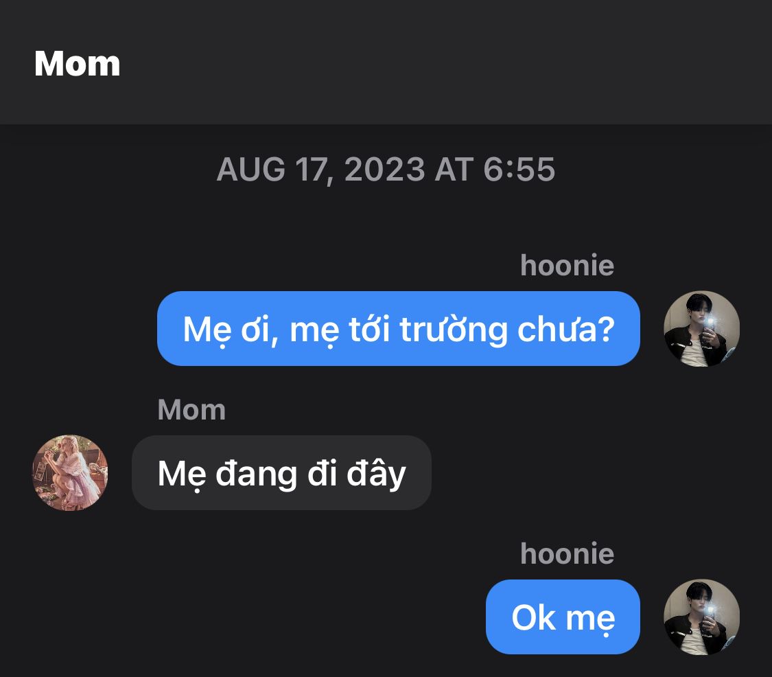The image size is (772, 677).
Task: Open Mom's profile picture in the chat
Action: pos(70,472)
